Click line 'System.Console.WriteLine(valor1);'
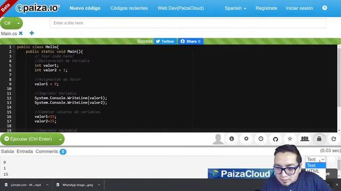This screenshot has width=341, height=191. coord(71,98)
